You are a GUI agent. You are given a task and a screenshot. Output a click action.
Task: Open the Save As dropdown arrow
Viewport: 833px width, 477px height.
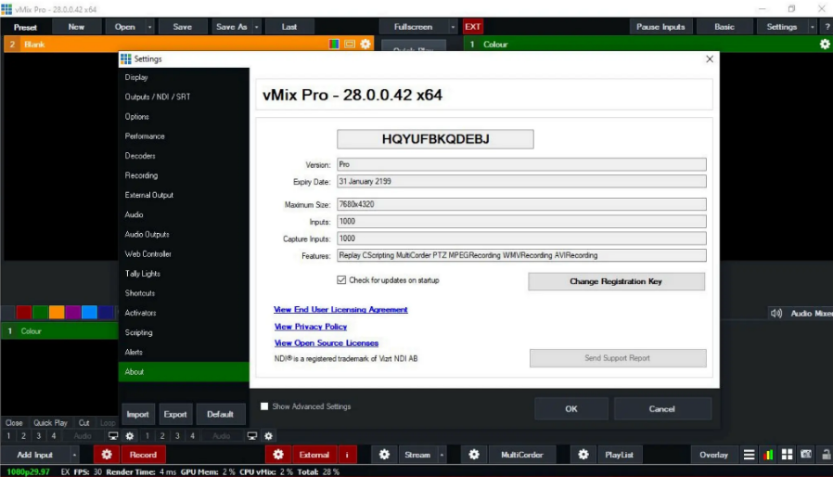(x=255, y=27)
